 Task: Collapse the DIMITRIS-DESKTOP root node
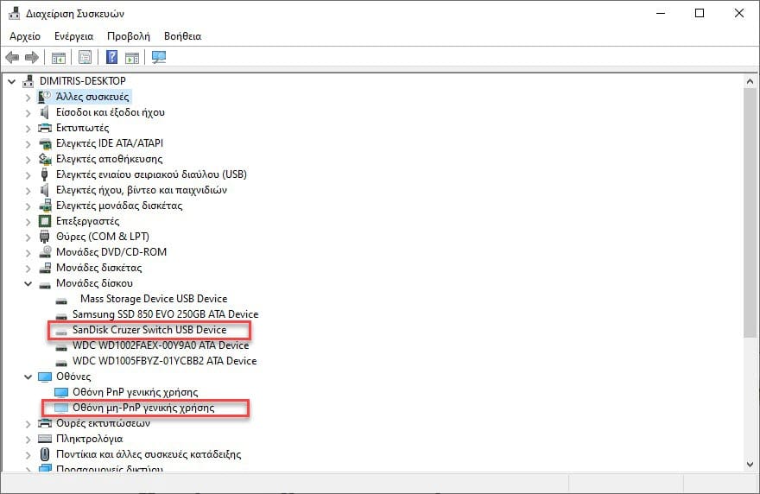click(11, 81)
